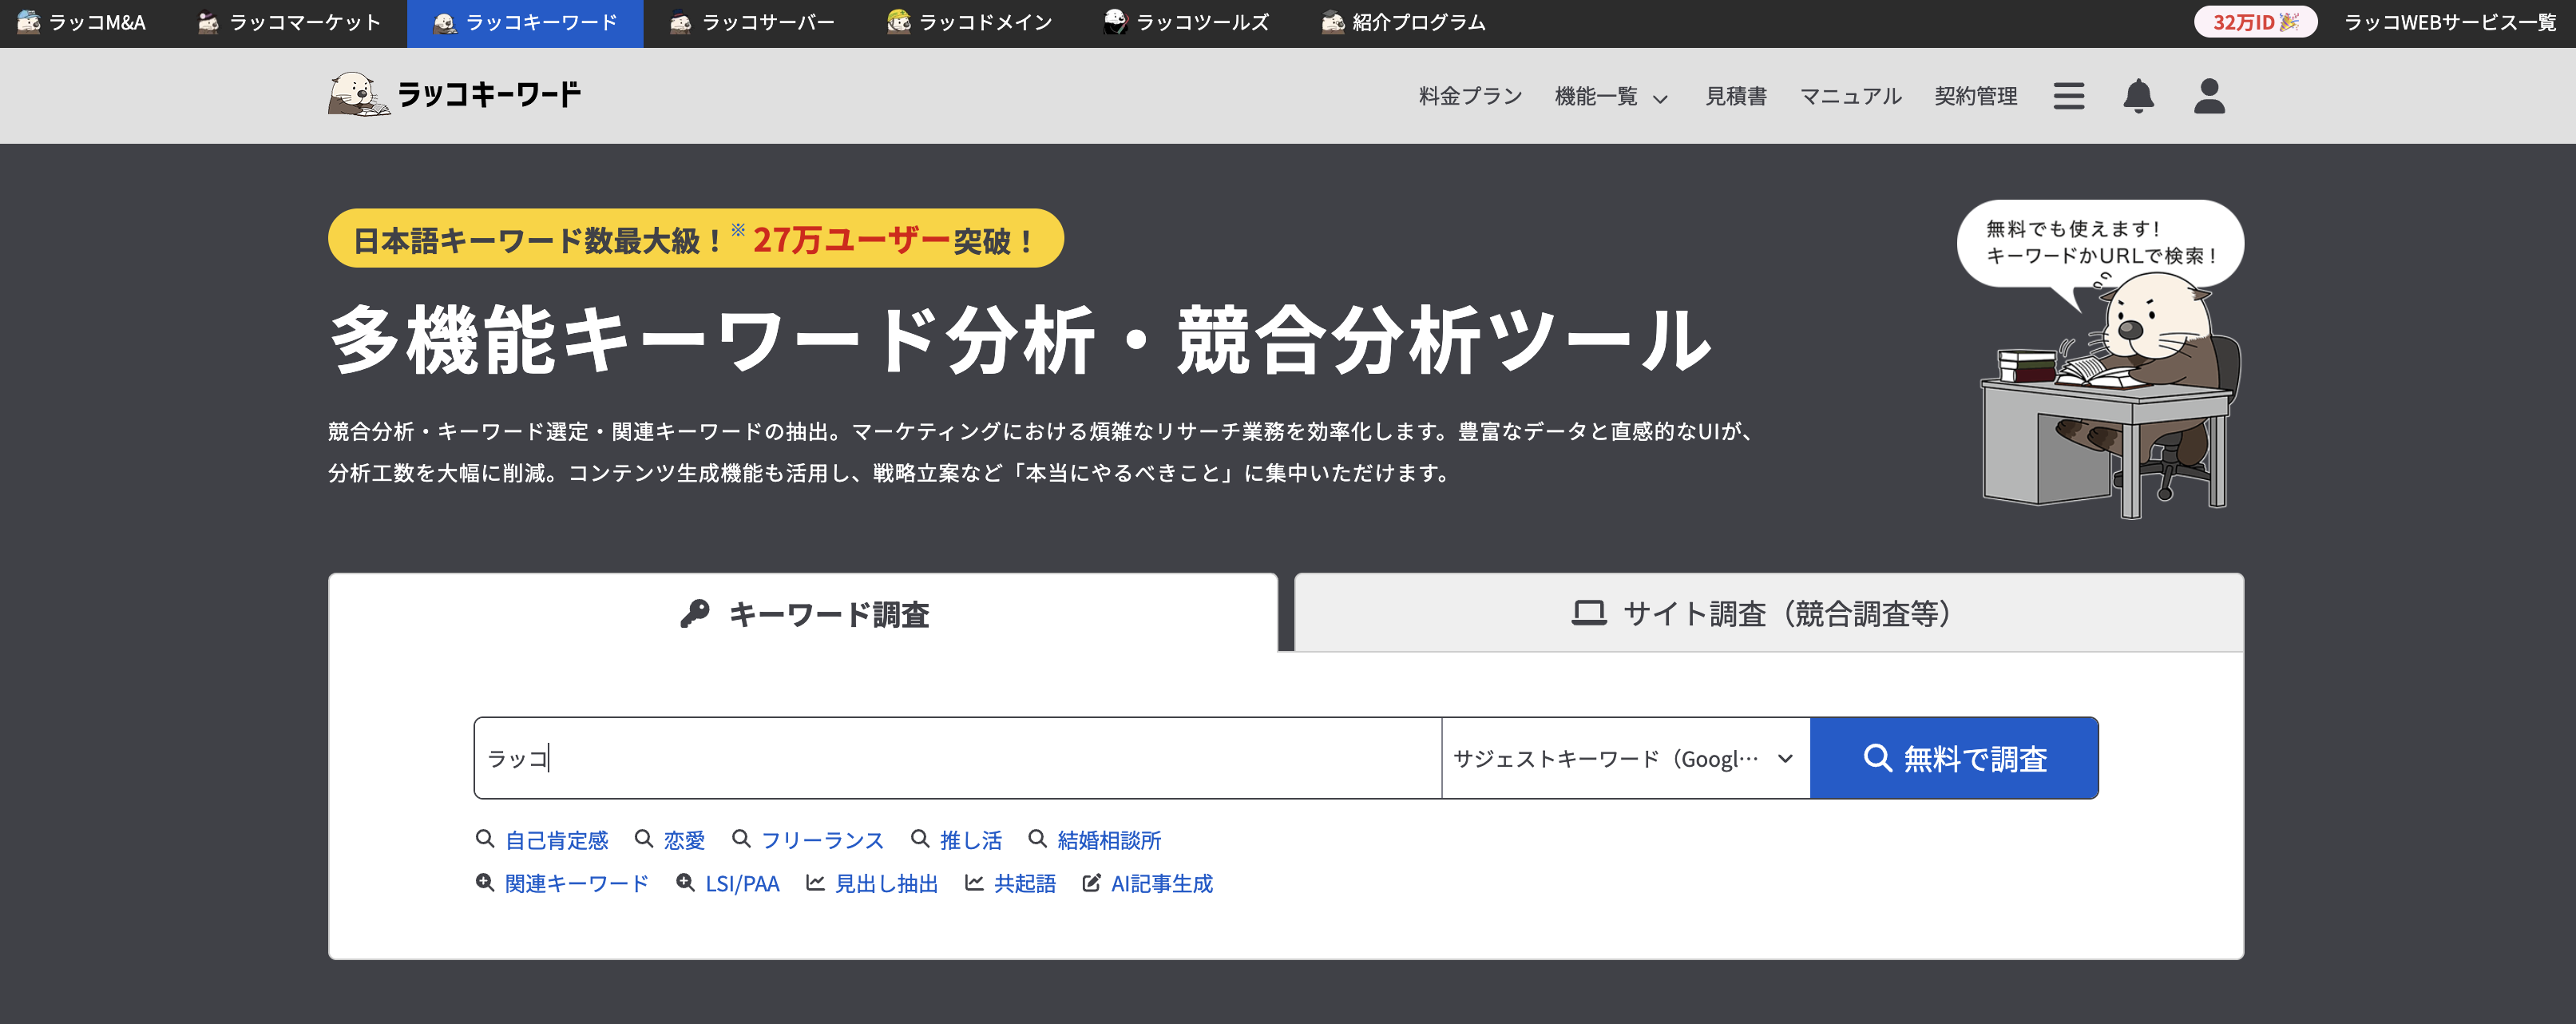Select the キーワード調査 tab

pos(804,613)
